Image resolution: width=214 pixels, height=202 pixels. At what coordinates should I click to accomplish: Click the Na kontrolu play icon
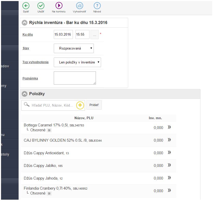(59, 6)
